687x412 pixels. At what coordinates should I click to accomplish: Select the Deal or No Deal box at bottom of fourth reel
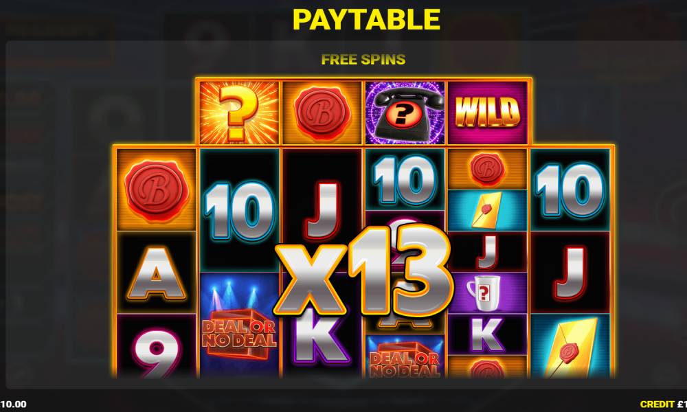pyautogui.click(x=405, y=357)
